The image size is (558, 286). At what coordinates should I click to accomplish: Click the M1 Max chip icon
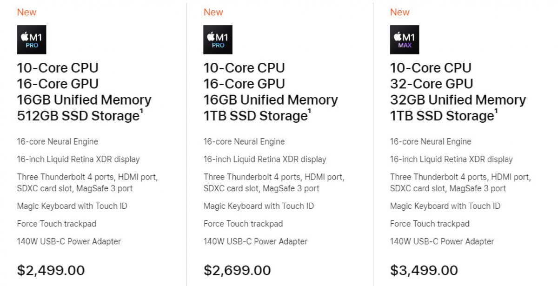[x=405, y=40]
